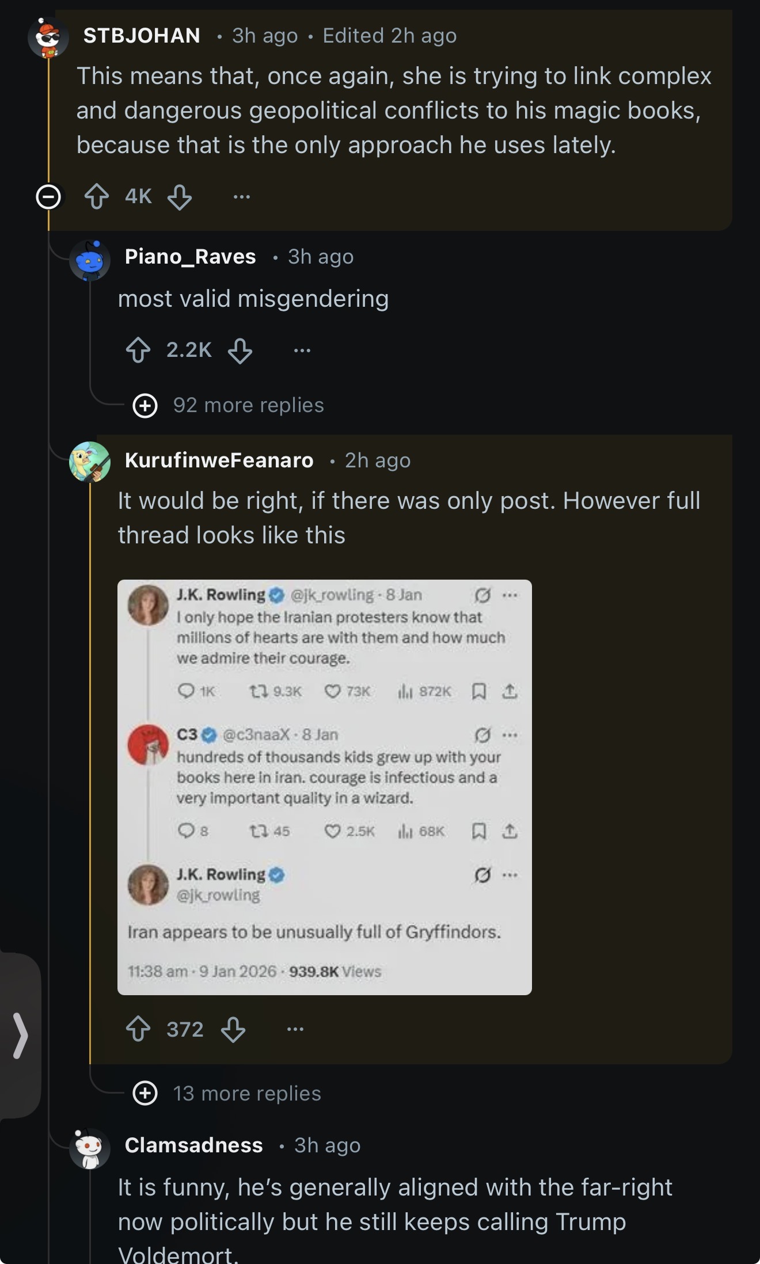Open Clamsadness' user profile
Screen dimensions: 760x1264
click(194, 1145)
